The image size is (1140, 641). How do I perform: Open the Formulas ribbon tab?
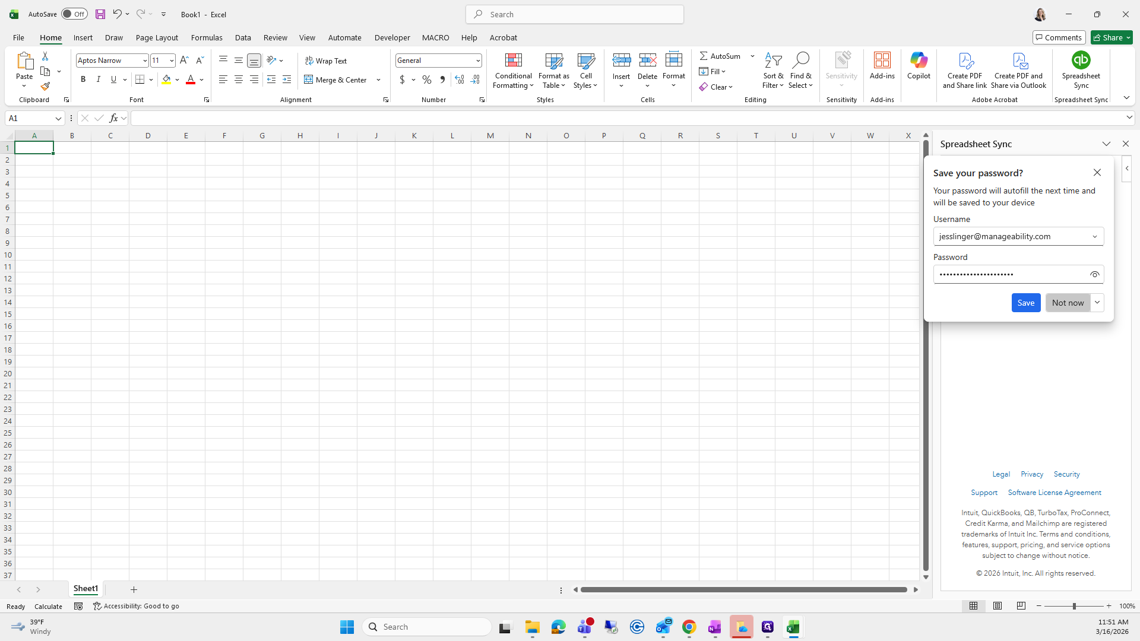click(207, 37)
